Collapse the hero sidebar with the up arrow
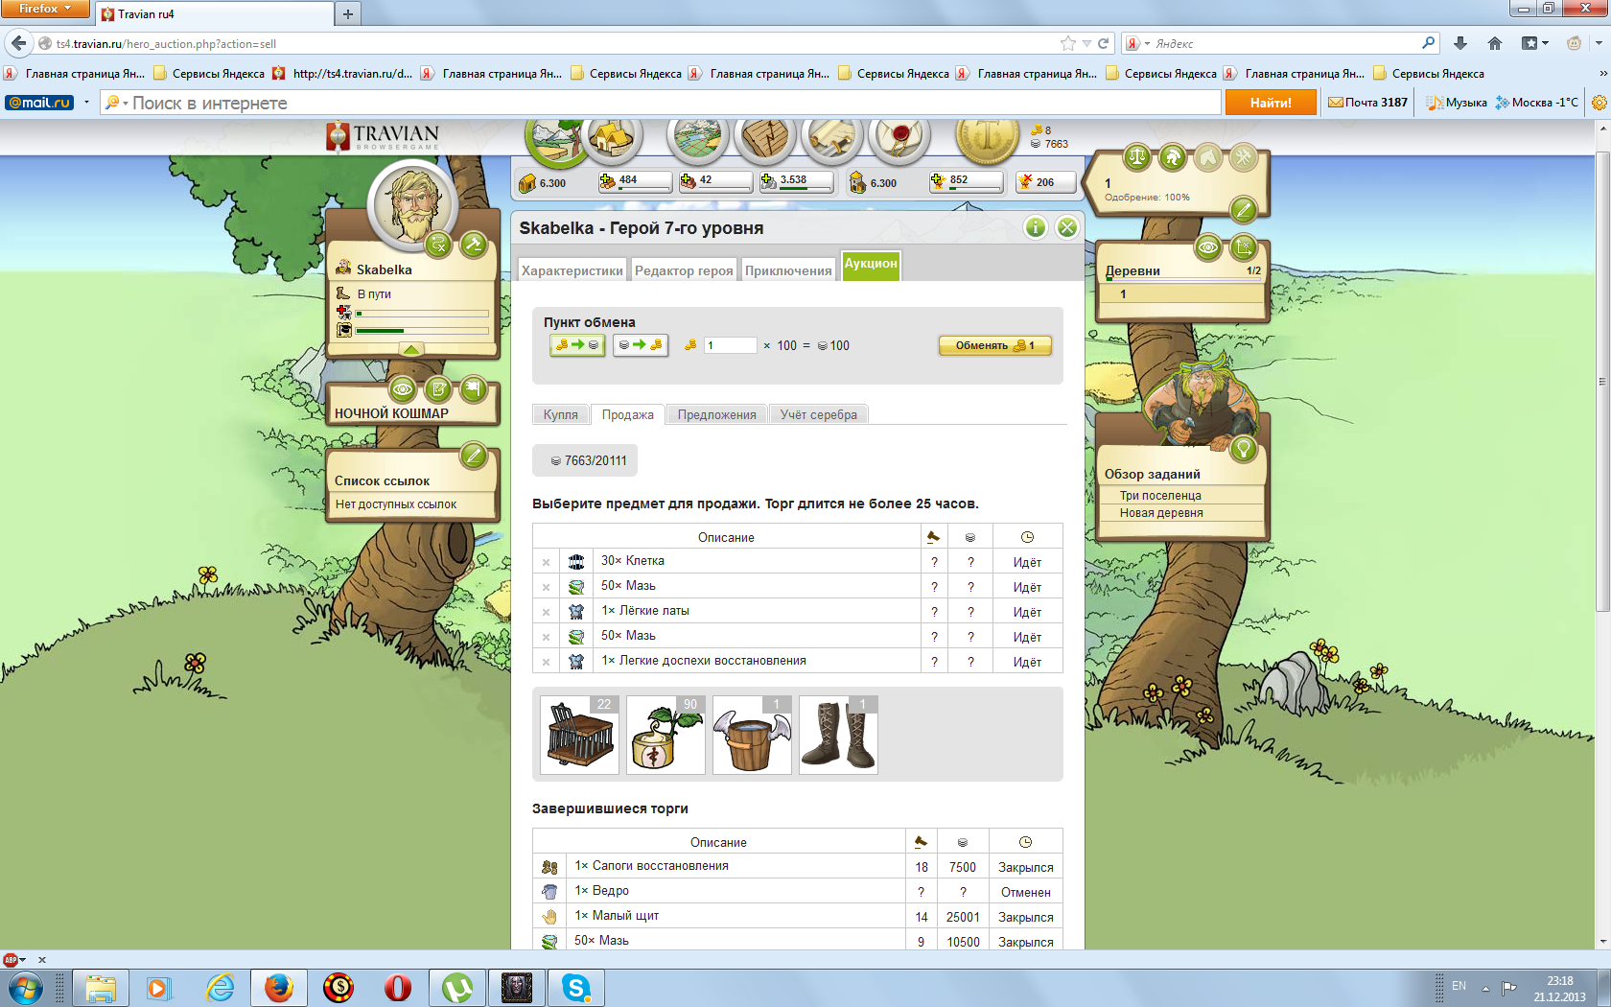 click(x=411, y=350)
